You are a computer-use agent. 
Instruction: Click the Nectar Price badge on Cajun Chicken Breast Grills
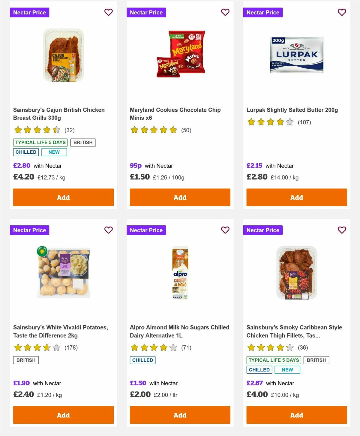[x=30, y=12]
